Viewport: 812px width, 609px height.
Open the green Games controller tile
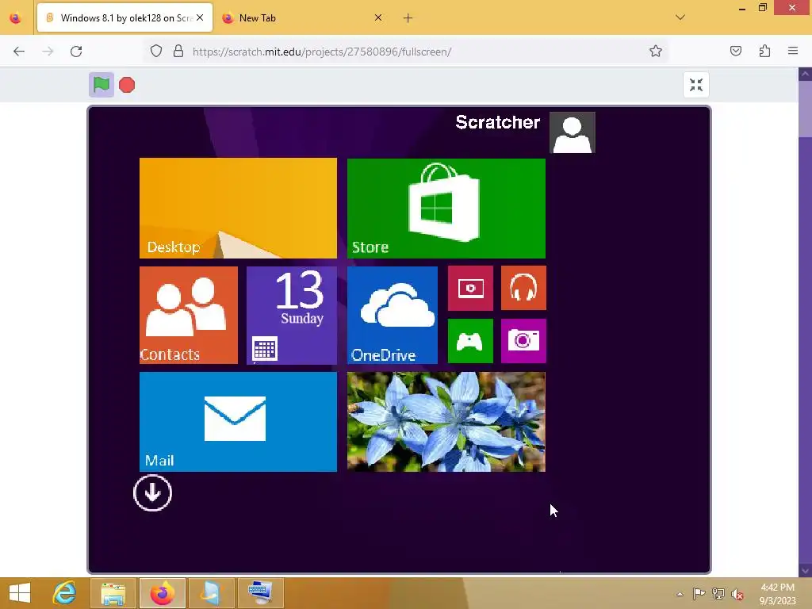tap(470, 341)
